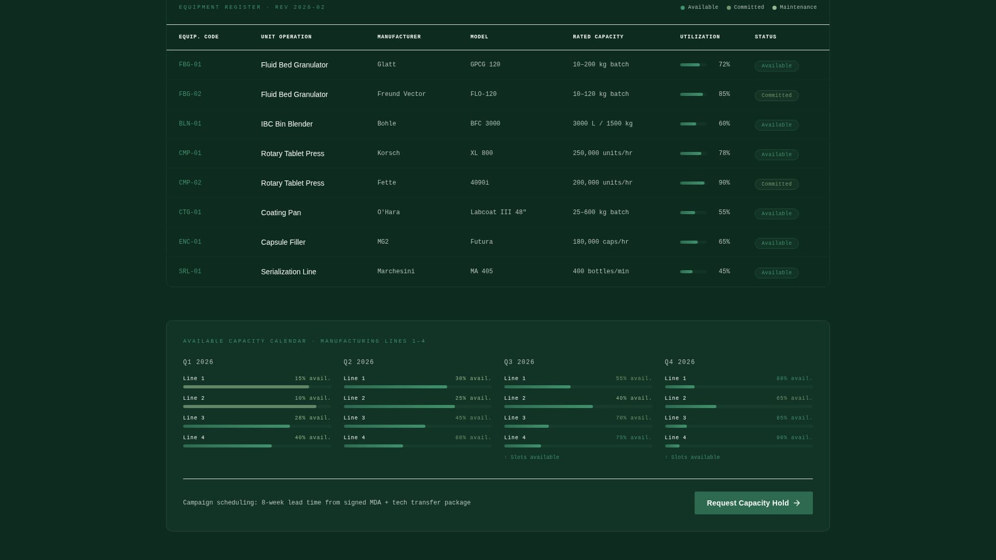This screenshot has height=560, width=996.
Task: Sort by the Utilization column header
Action: (x=699, y=37)
